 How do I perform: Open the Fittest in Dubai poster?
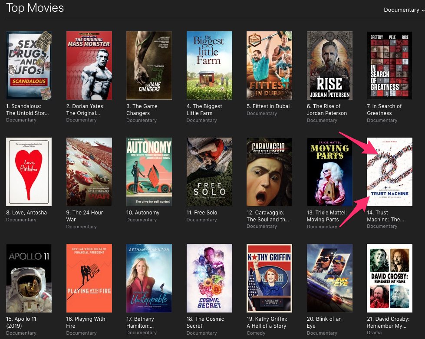tap(269, 65)
